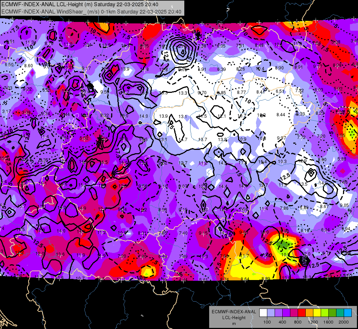
Task: Click the map value 3.08
Action: tap(26, 113)
